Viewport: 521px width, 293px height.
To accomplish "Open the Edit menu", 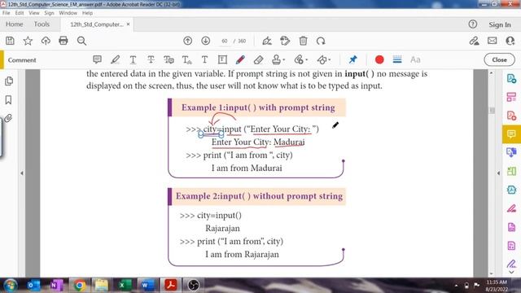I will (x=20, y=13).
